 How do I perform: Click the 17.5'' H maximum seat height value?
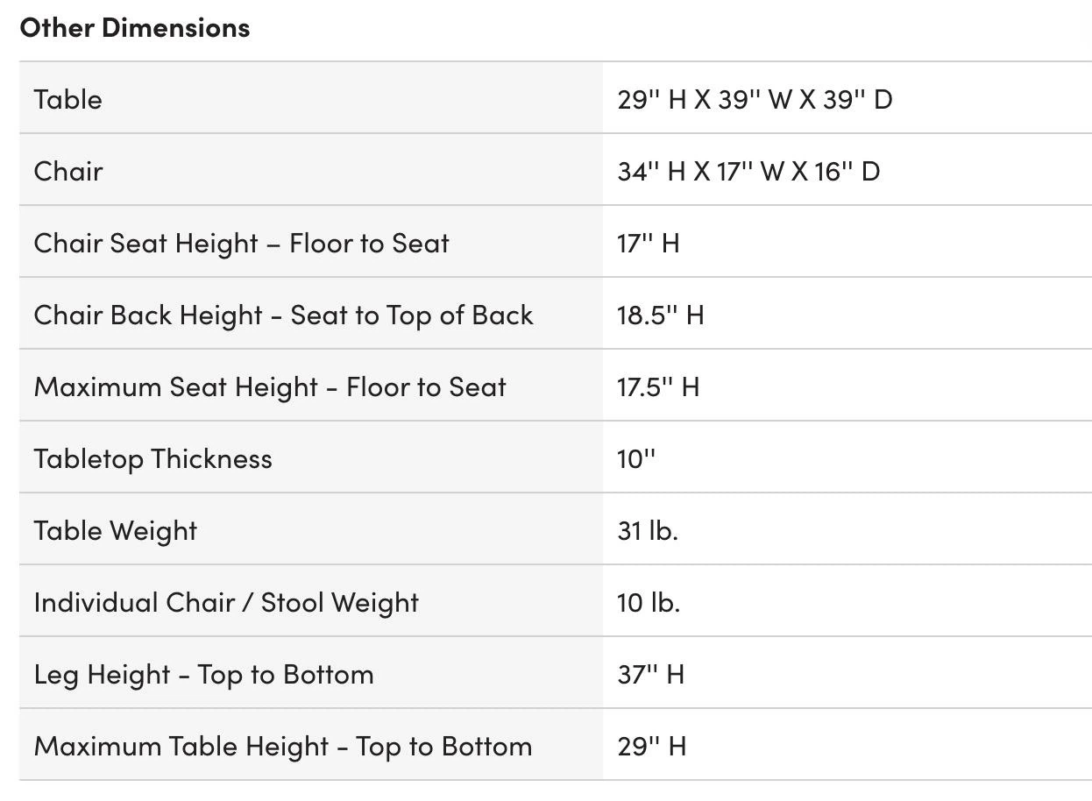[x=658, y=386]
